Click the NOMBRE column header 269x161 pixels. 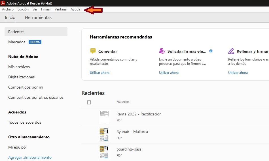(123, 102)
